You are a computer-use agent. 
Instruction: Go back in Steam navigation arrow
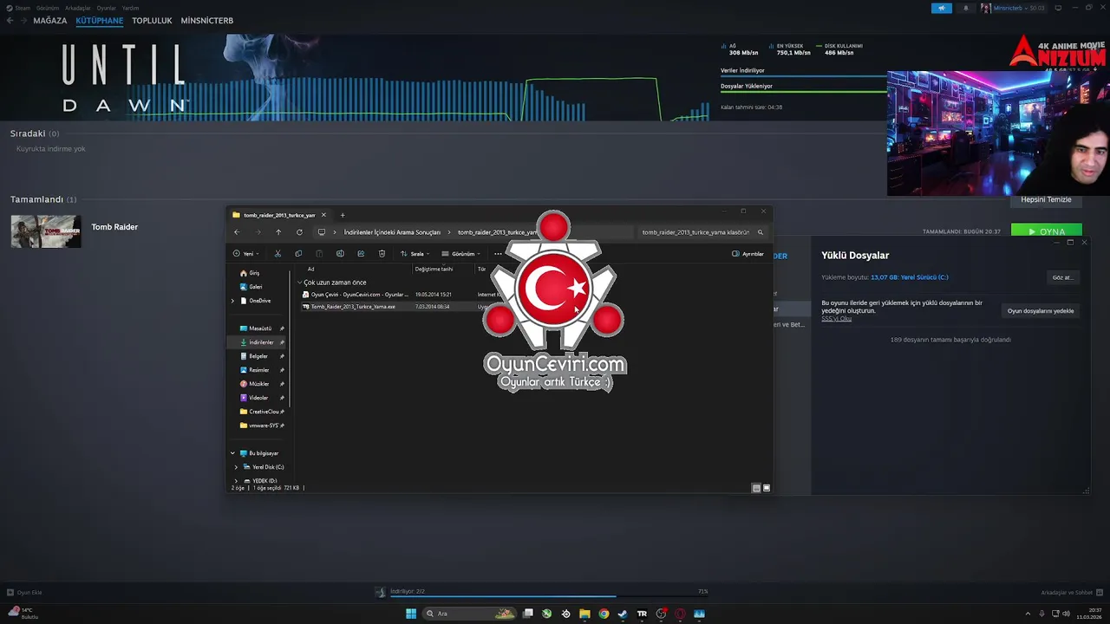10,20
